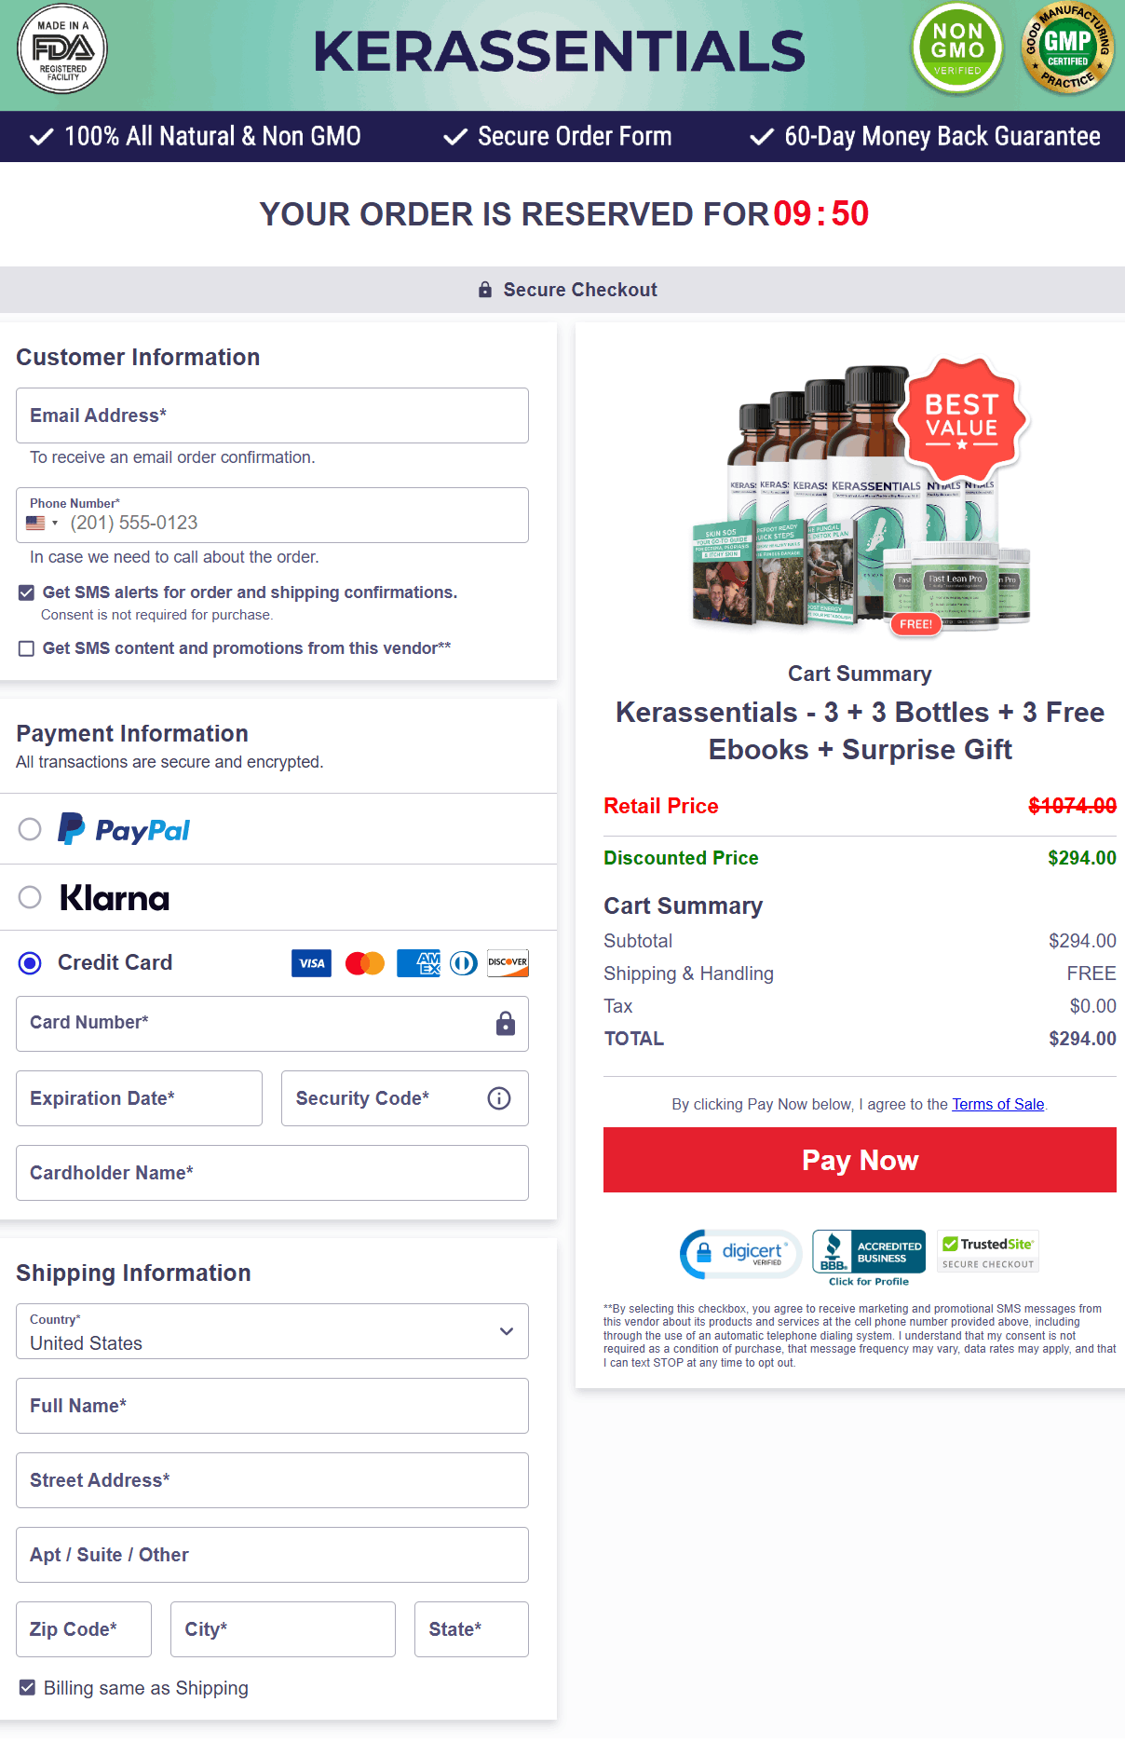Uncheck SMS alerts for order confirmations
1125x1743 pixels.
point(27,592)
